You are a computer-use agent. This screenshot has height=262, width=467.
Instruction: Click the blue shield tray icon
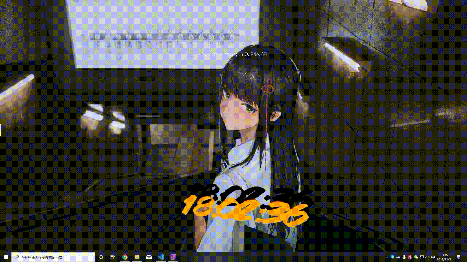pyautogui.click(x=392, y=257)
